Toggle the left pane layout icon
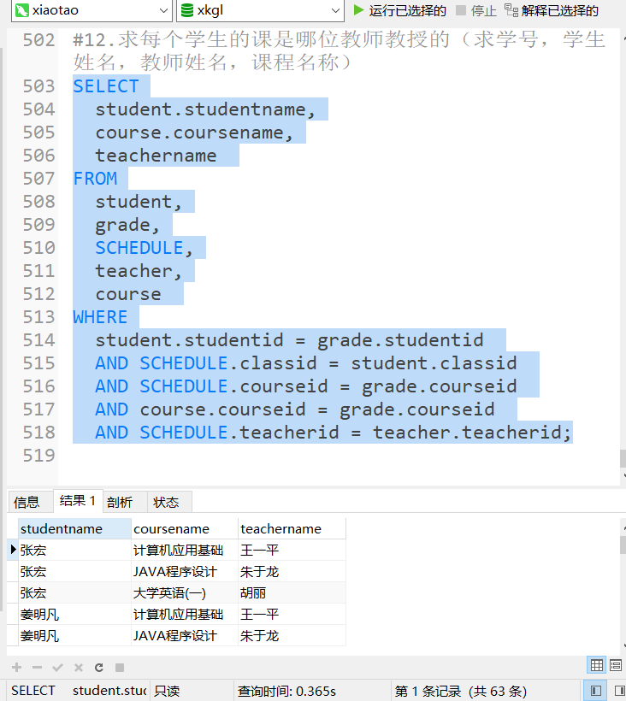This screenshot has height=701, width=626. 595,691
